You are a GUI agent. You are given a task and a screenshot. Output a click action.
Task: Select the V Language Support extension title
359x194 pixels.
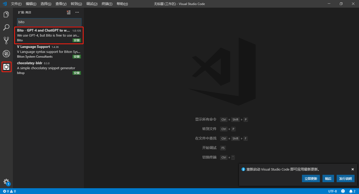pyautogui.click(x=33, y=47)
